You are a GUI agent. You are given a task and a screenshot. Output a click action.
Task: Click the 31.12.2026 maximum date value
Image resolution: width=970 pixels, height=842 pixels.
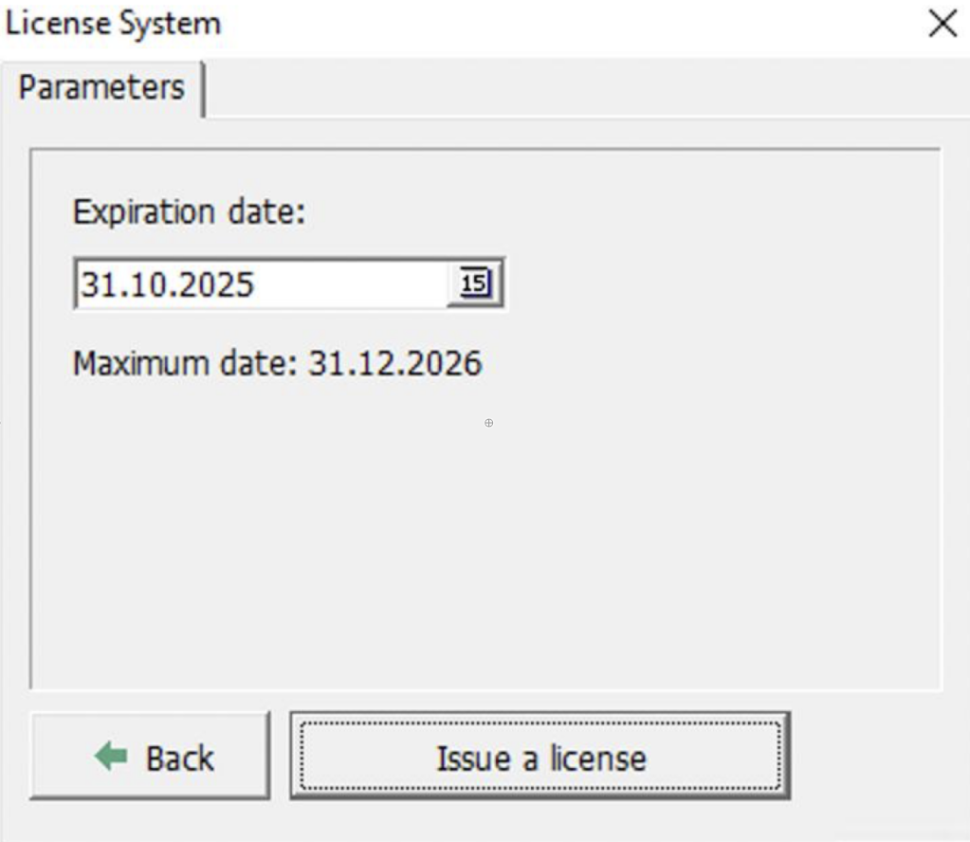point(394,364)
